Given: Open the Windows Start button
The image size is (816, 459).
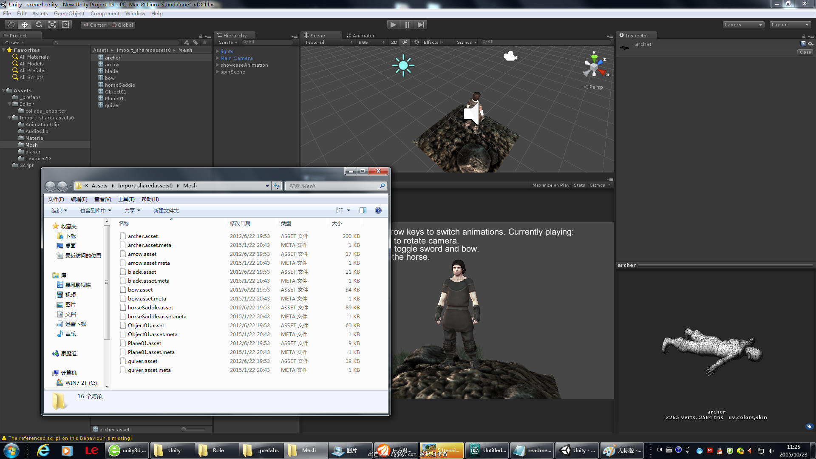Looking at the screenshot, I should 11,450.
